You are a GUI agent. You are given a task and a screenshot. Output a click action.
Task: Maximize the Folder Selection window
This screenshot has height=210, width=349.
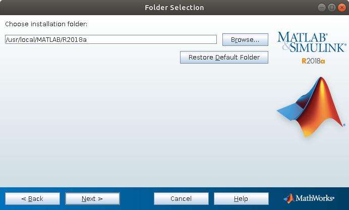click(332, 8)
